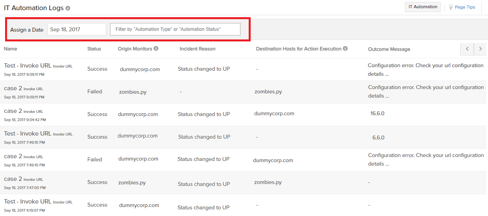Click outcome message 16.6.0
The height and width of the screenshot is (216, 488).
(377, 114)
